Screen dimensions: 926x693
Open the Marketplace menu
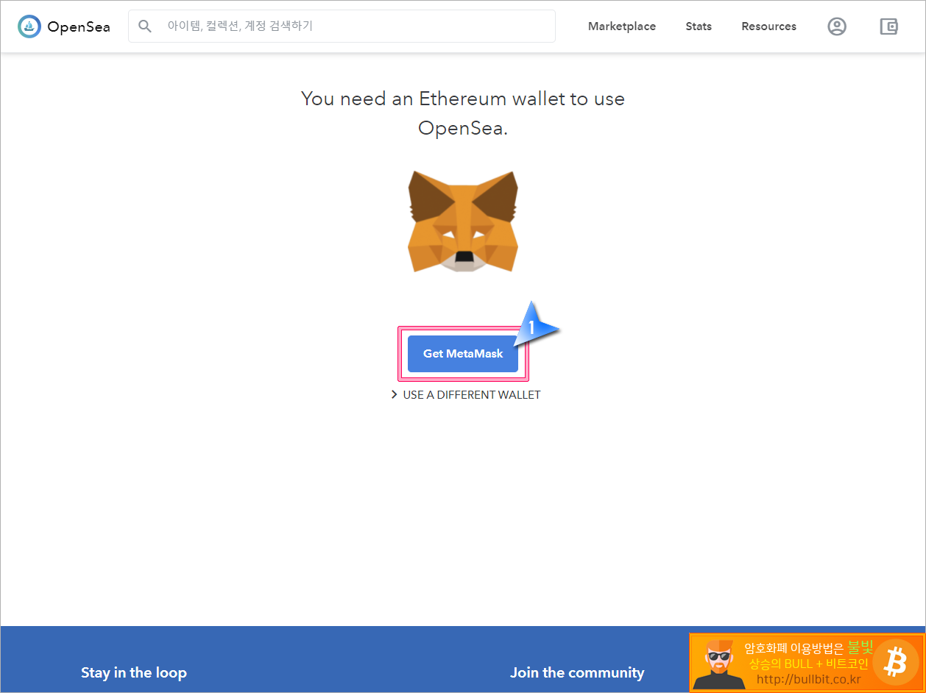(622, 26)
